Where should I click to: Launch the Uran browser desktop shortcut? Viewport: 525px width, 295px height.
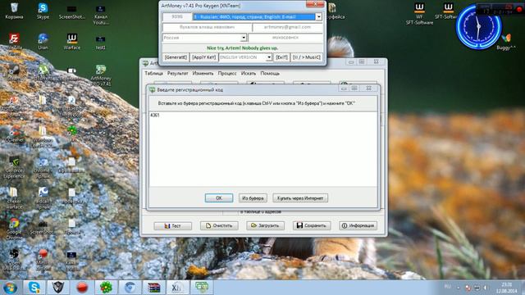43,42
